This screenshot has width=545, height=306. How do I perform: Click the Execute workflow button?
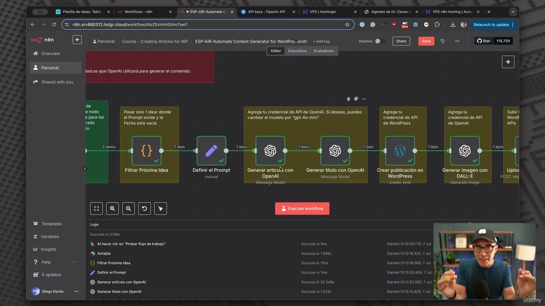(x=302, y=209)
